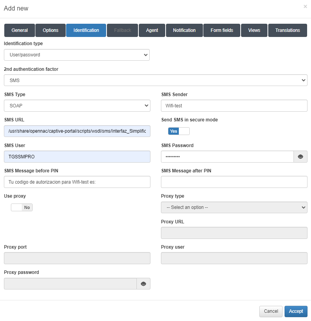Click the Accept button
The image size is (311, 321).
[296, 311]
